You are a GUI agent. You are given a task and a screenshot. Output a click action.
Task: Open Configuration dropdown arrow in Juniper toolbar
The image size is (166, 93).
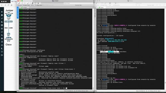[x=40, y=3]
